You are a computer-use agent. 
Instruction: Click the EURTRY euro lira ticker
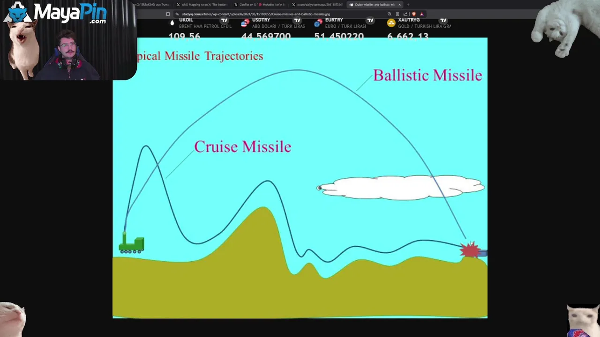pos(345,29)
